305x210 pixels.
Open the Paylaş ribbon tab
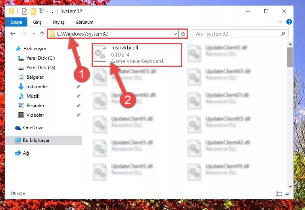[x=59, y=22]
